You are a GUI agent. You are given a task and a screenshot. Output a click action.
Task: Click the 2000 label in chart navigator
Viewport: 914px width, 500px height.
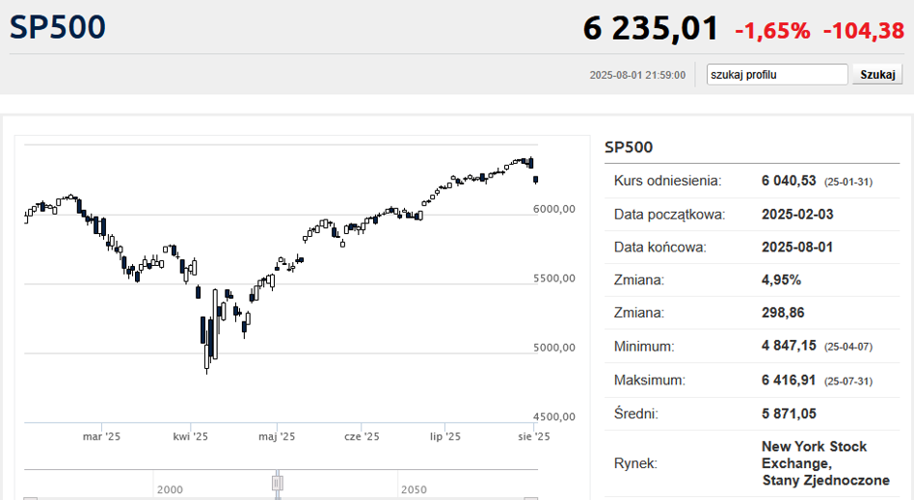170,489
